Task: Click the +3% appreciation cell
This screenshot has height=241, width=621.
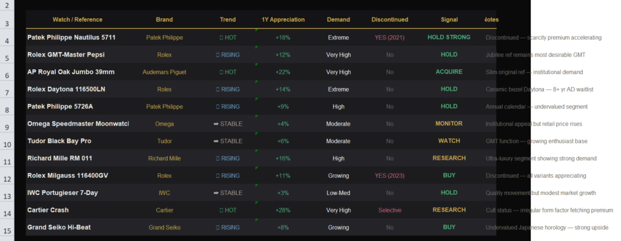Action: coord(283,192)
